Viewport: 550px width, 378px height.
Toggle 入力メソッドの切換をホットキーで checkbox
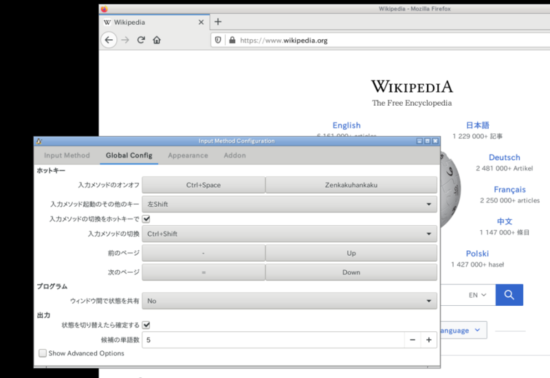coord(146,219)
